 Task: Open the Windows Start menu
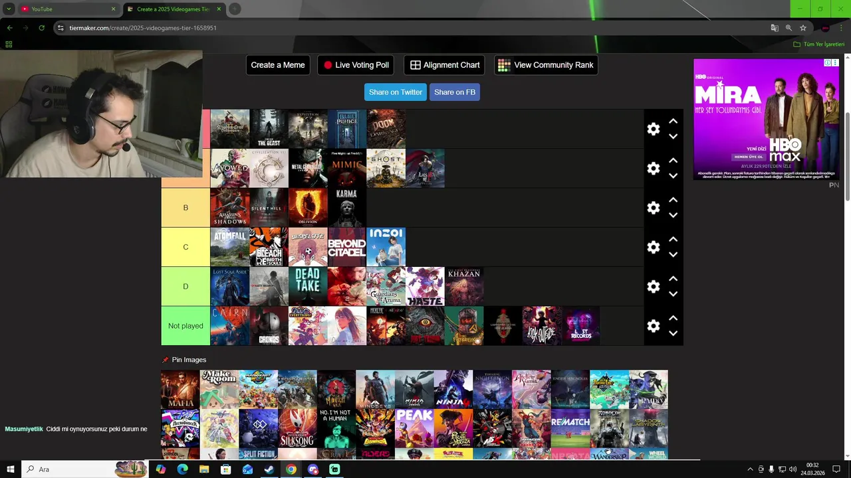(x=11, y=469)
